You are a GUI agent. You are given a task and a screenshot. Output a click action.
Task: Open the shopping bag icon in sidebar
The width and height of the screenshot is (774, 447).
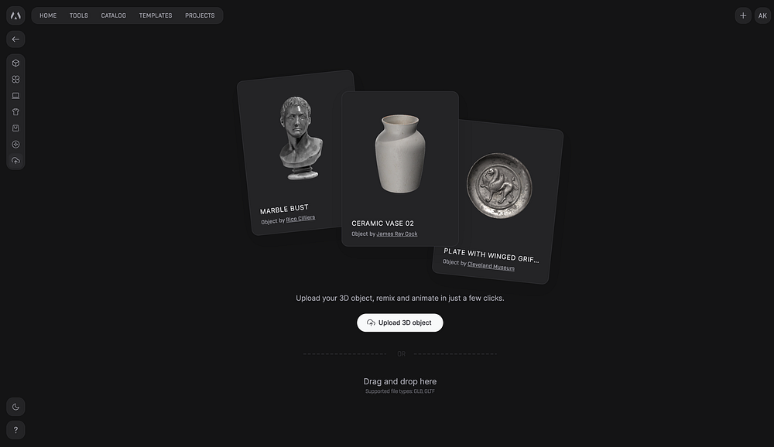pyautogui.click(x=15, y=128)
